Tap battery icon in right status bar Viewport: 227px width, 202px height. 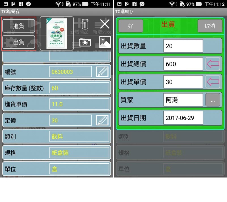pos(199,4)
